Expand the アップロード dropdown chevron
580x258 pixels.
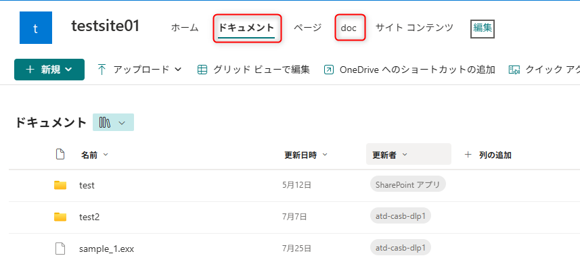[178, 70]
